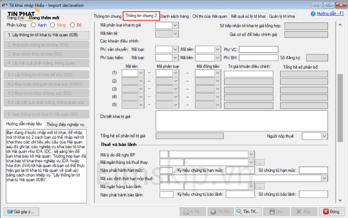348x218 pixels.
Task: Click the Chi tiết khai trị giá text field
Action: tap(213, 123)
